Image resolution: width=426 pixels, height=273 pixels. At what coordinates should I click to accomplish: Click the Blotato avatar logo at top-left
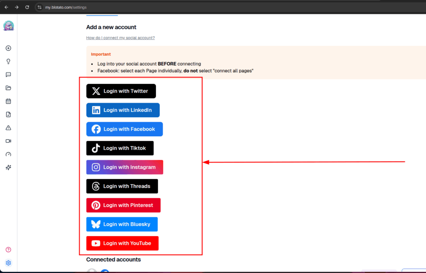tap(8, 26)
